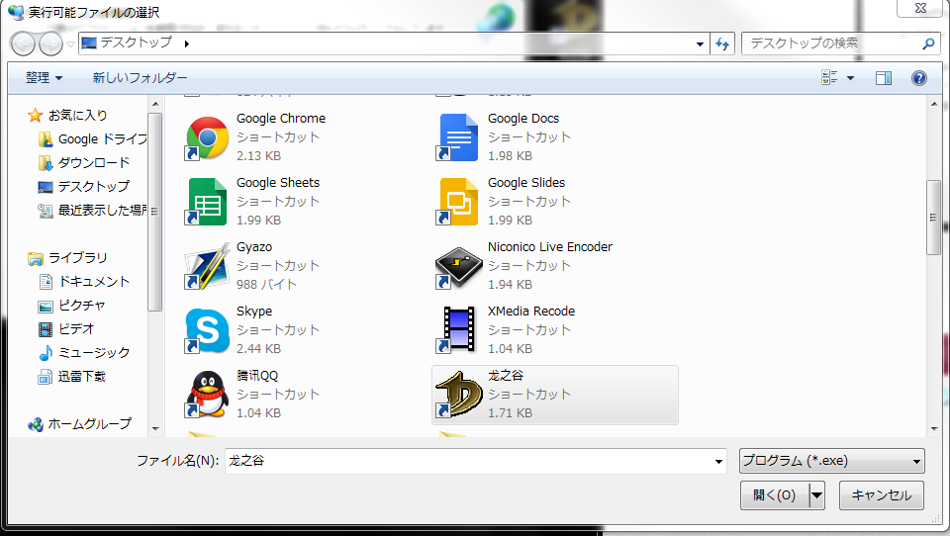950x536 pixels.
Task: Click the Niconico Live Encoder name text
Action: pyautogui.click(x=550, y=247)
